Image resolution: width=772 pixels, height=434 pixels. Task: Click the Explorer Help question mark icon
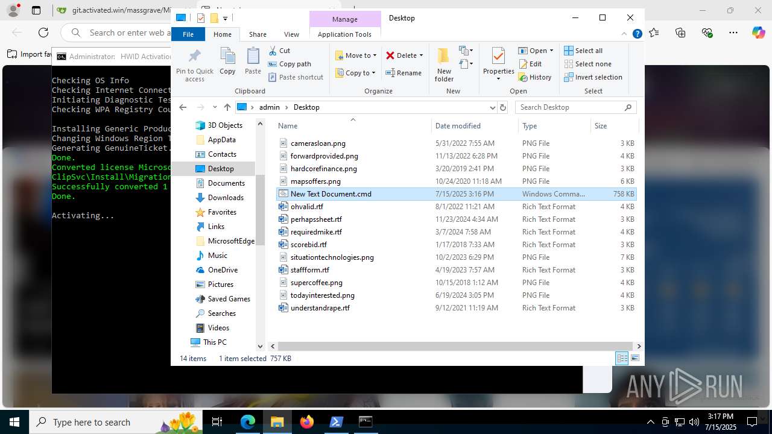[x=637, y=34]
